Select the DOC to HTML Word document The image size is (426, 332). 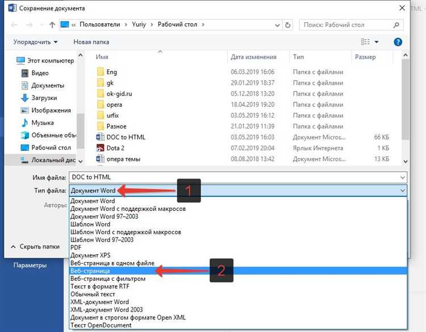point(126,137)
